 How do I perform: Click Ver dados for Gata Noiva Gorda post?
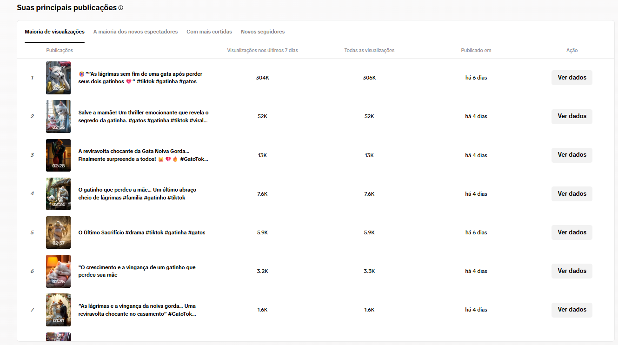click(572, 155)
